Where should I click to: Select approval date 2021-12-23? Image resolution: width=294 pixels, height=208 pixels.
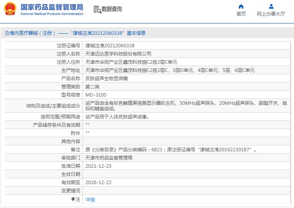tap(98, 166)
